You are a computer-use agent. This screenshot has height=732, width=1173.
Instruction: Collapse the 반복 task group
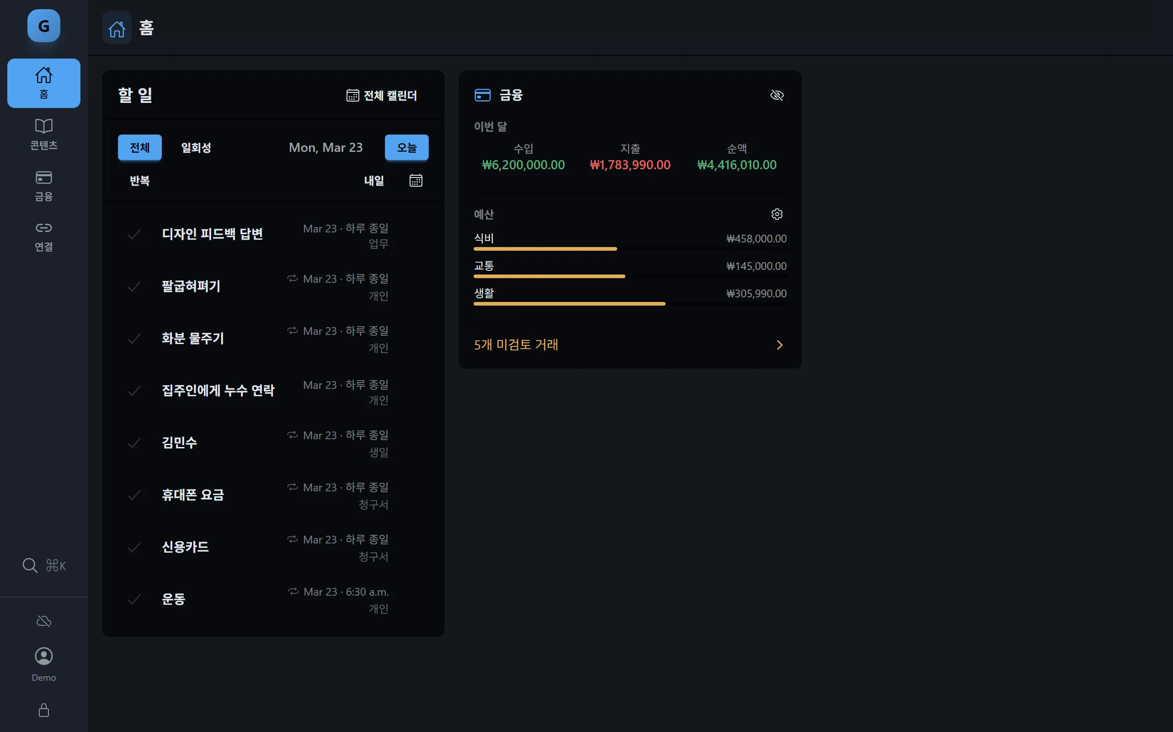coord(140,180)
